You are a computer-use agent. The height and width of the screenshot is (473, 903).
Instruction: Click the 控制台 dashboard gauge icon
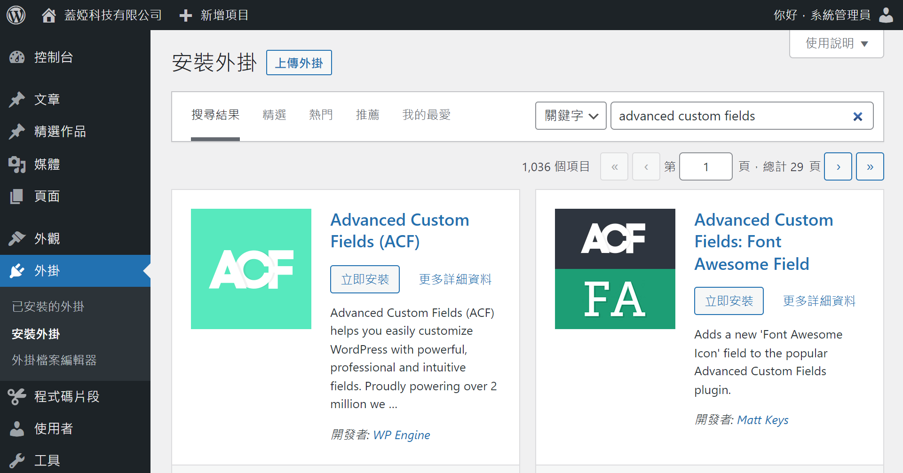point(17,57)
